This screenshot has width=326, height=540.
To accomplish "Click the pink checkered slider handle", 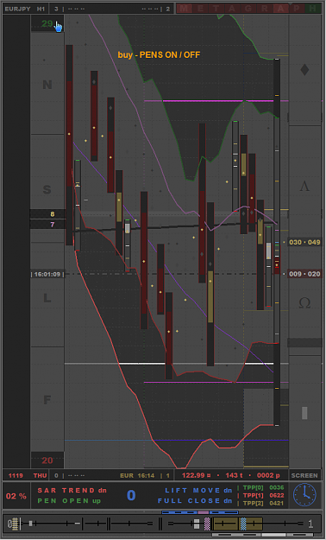I will (207, 524).
